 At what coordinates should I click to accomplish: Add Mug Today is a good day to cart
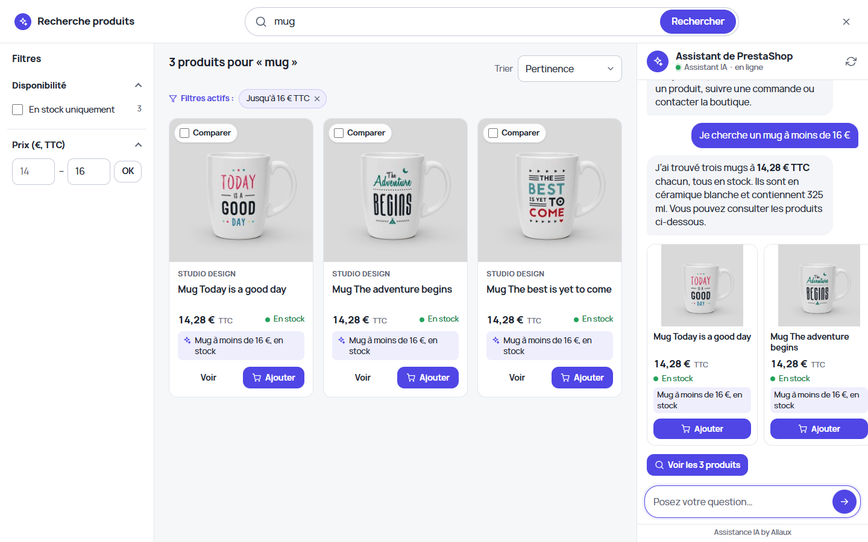[274, 378]
